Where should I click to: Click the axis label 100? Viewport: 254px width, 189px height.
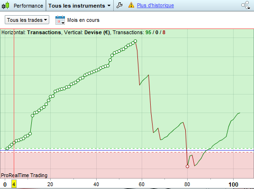click(x=233, y=185)
